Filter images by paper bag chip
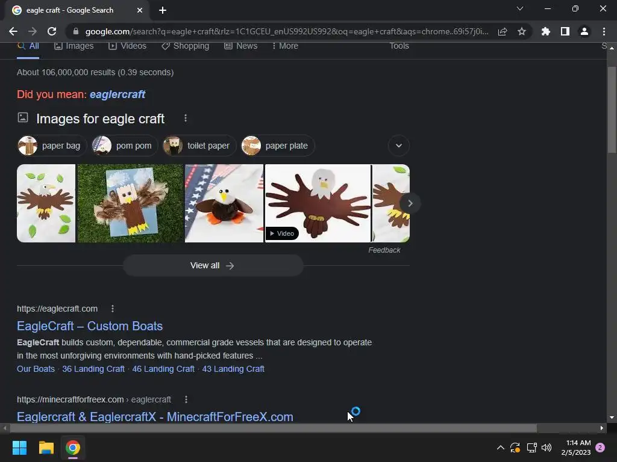Screen dimensions: 617x462 point(52,146)
